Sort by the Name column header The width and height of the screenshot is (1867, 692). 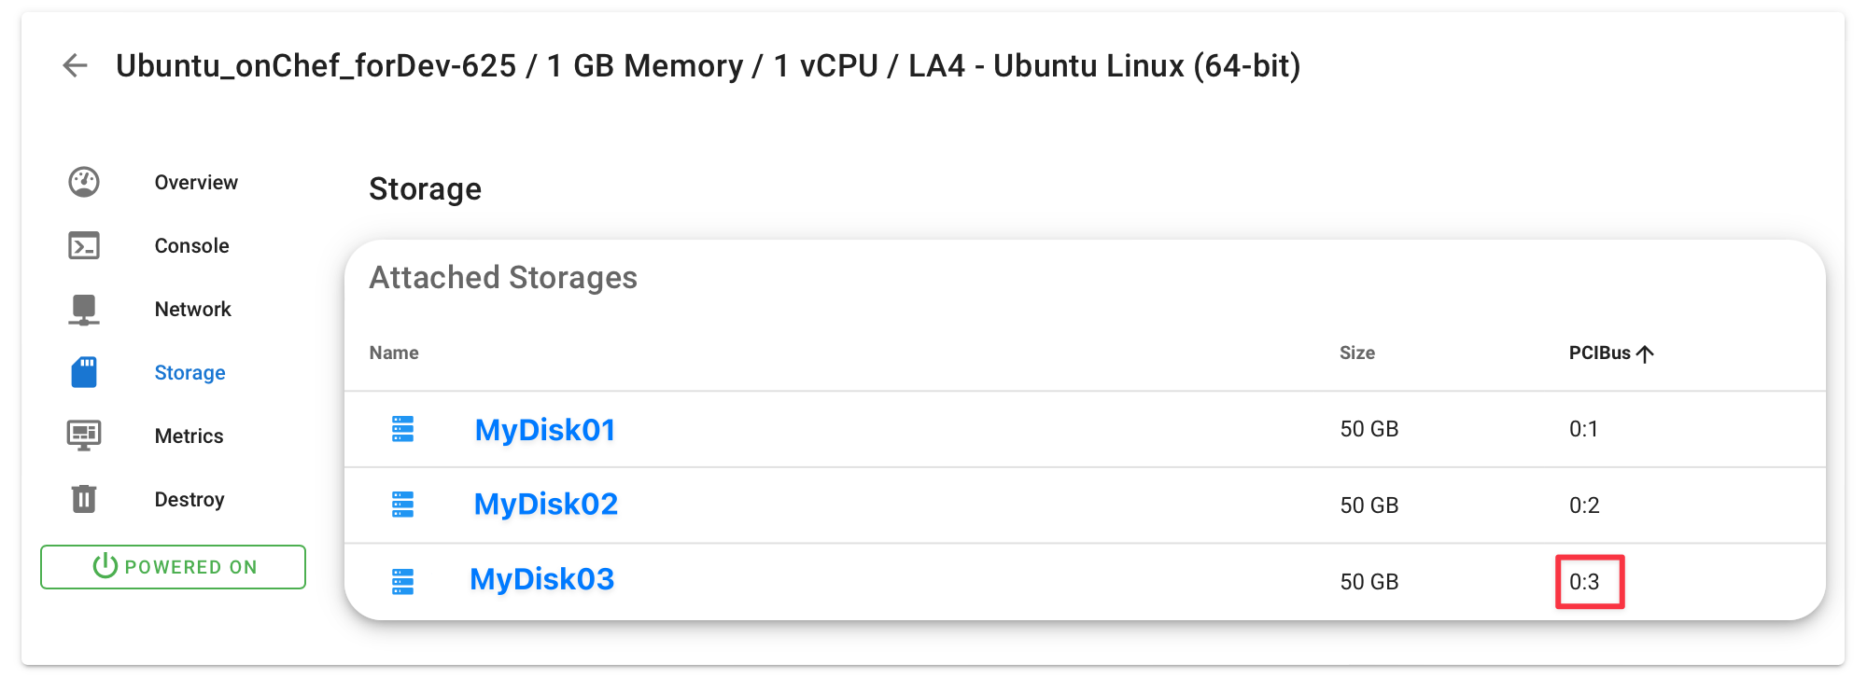coord(394,353)
